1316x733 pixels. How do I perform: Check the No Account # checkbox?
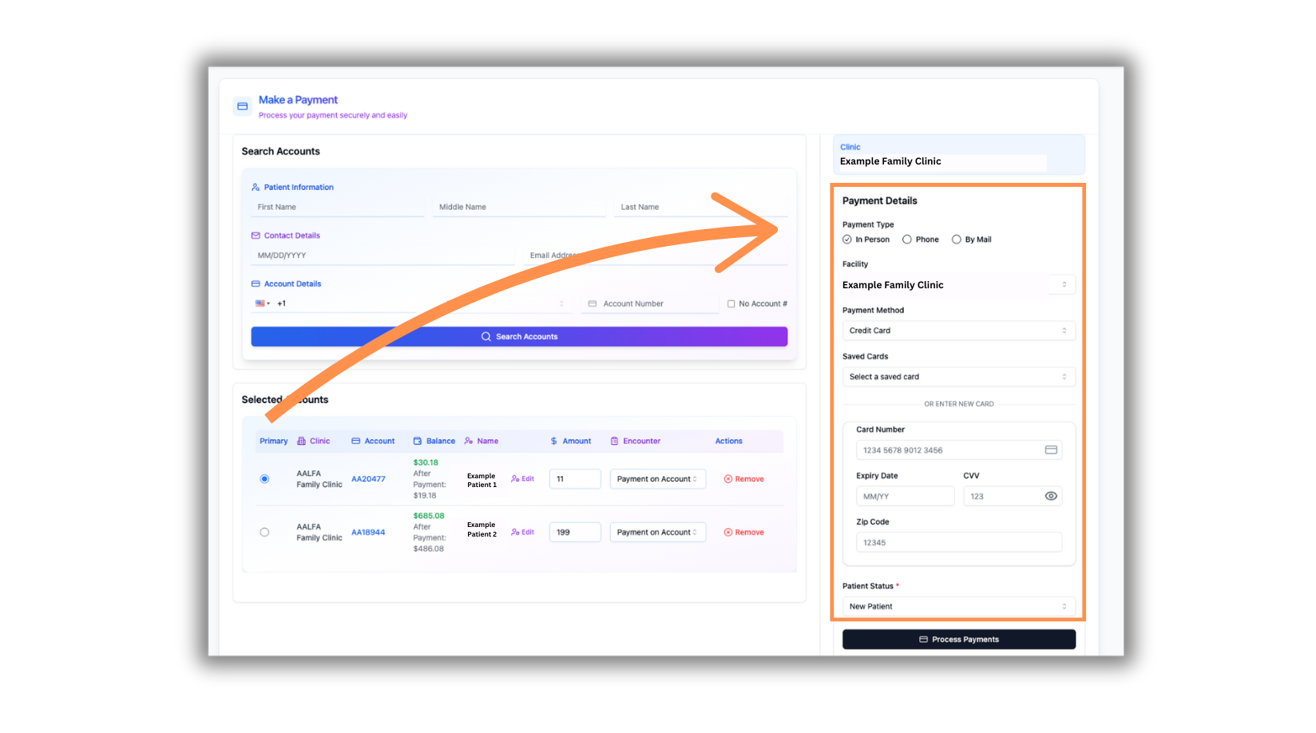point(731,303)
